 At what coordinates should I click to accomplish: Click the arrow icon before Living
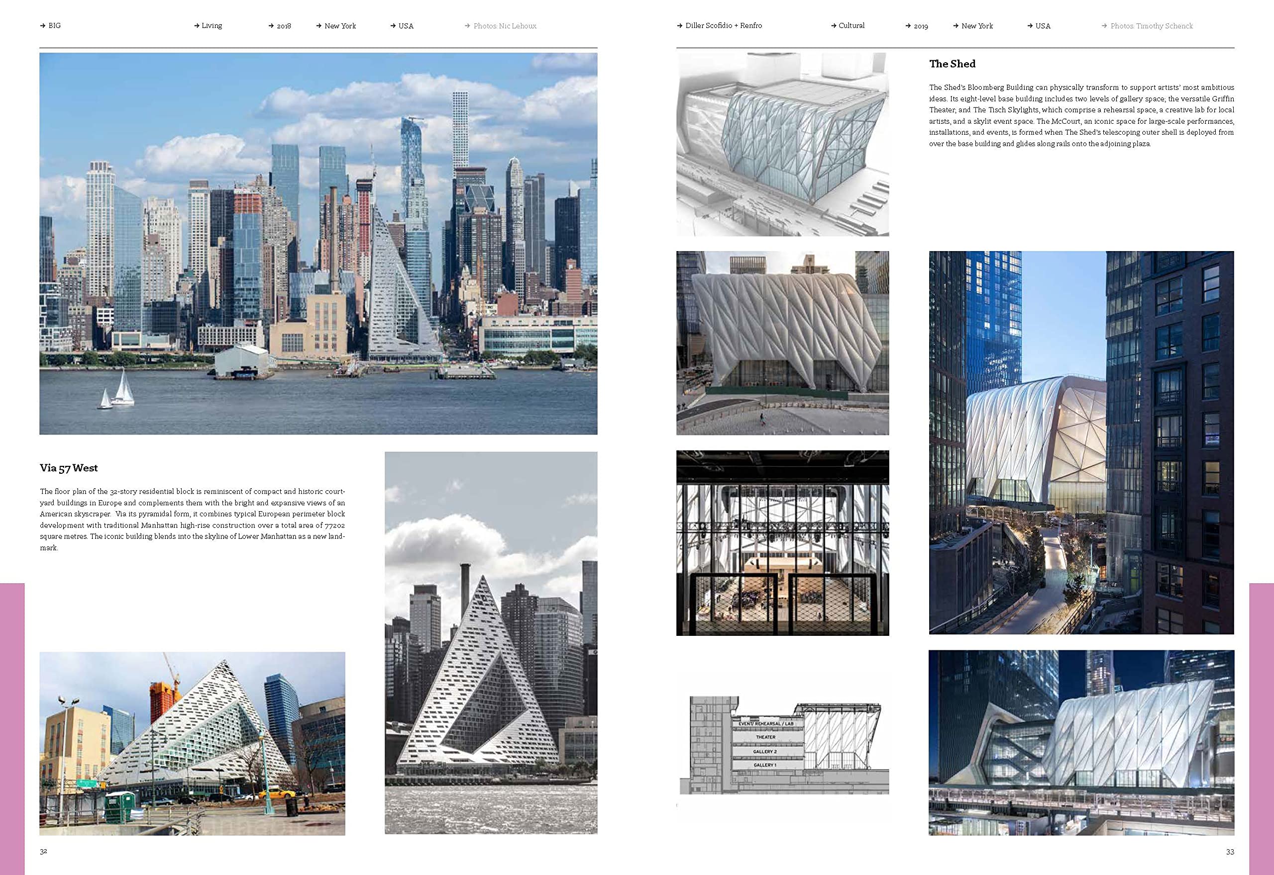[x=197, y=26]
